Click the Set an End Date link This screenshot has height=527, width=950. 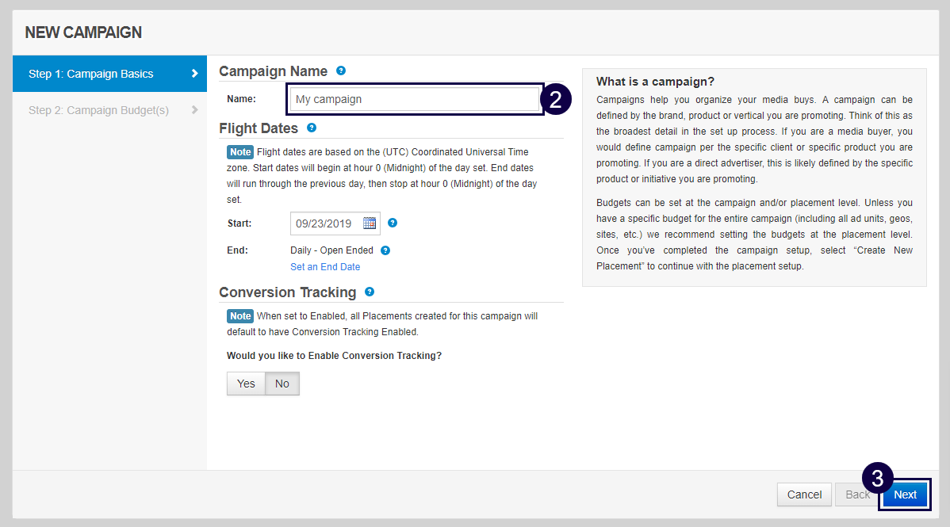[325, 267]
